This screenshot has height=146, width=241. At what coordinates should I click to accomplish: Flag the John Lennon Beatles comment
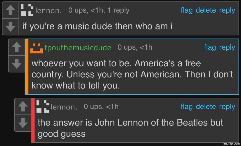(187, 107)
